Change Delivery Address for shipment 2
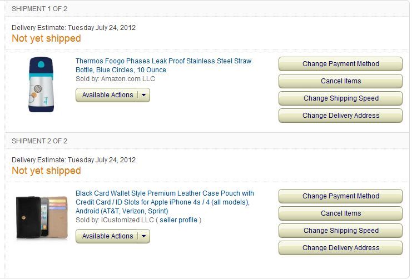Image resolution: width=412 pixels, height=279 pixels. click(x=340, y=248)
